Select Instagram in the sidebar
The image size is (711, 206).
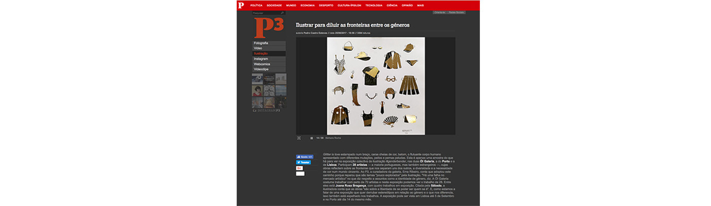[x=269, y=59]
